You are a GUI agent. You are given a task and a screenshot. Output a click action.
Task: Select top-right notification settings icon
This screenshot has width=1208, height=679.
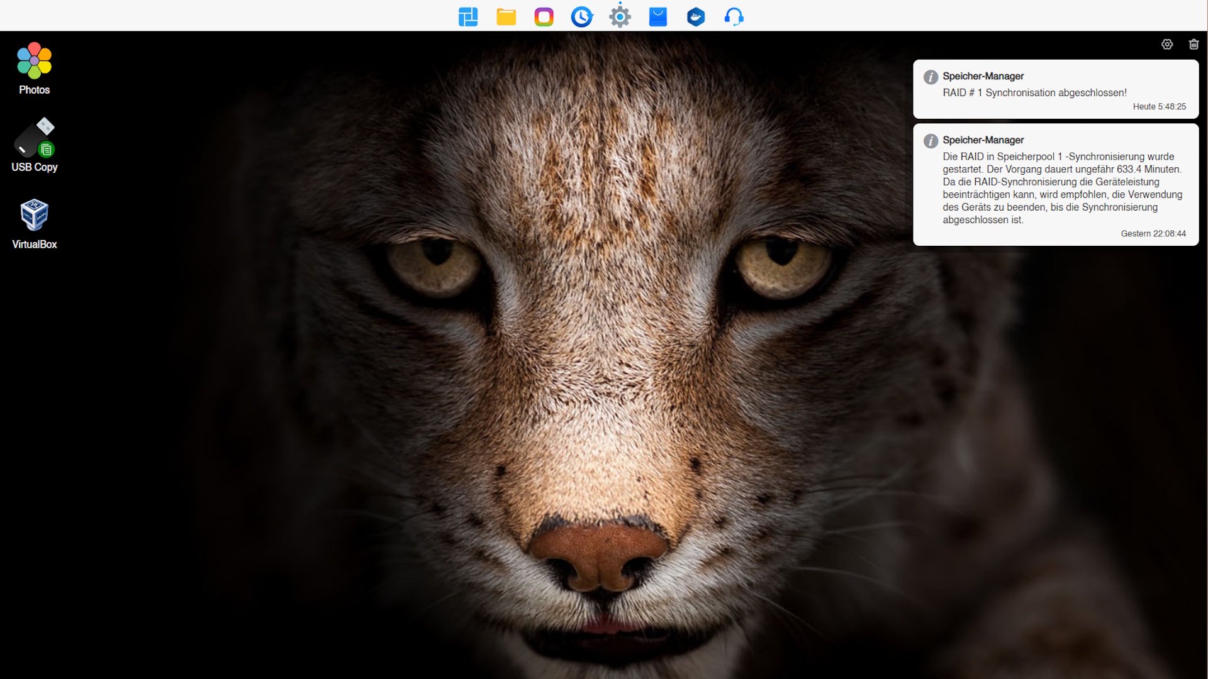tap(1166, 44)
